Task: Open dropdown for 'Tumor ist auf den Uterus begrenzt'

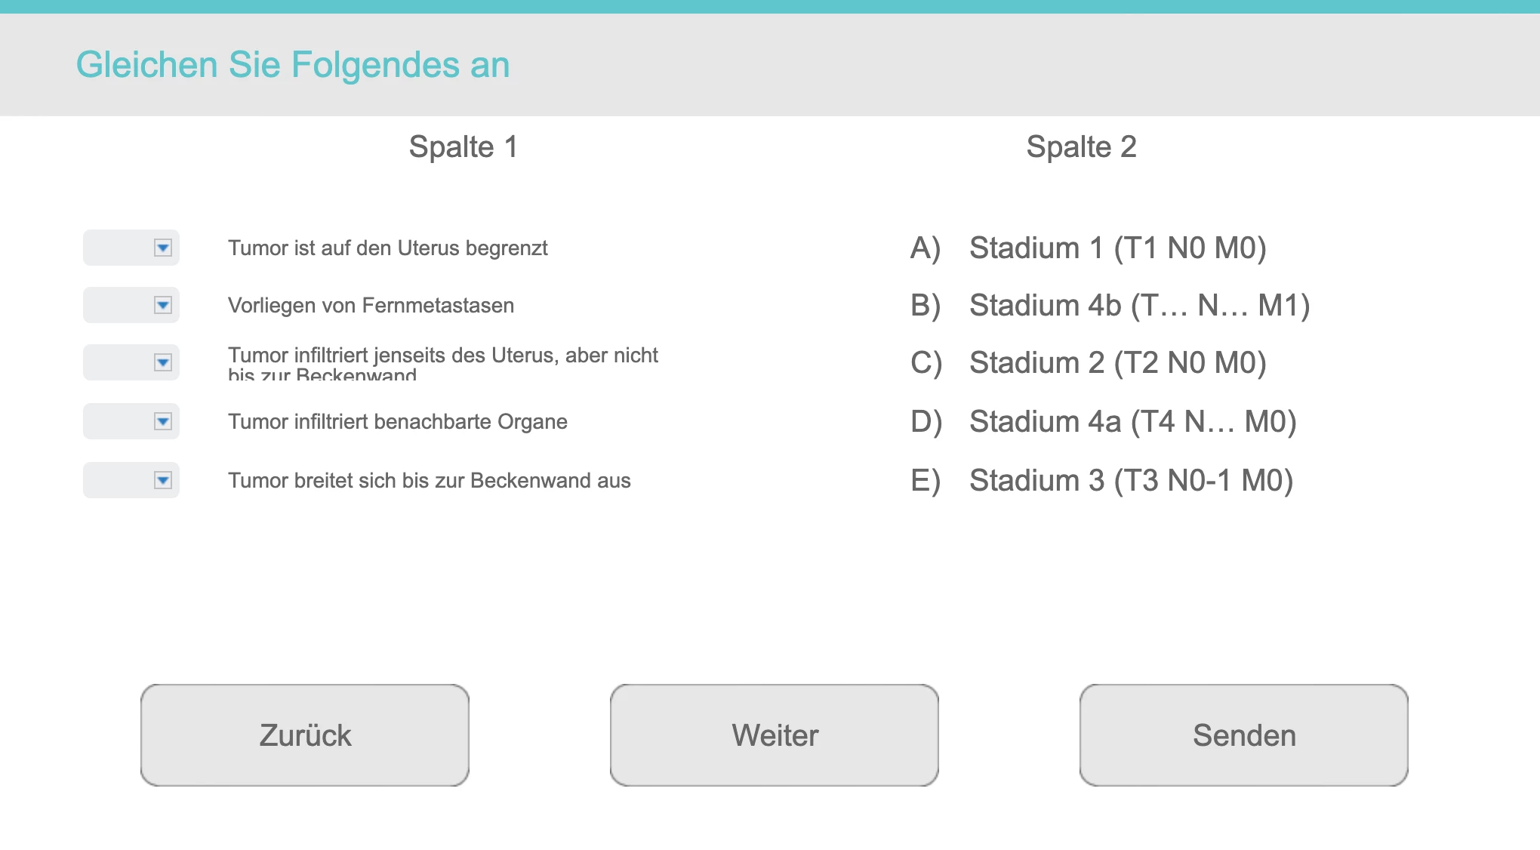Action: click(x=131, y=248)
